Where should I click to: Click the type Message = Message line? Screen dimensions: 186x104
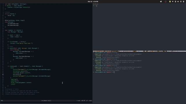[15, 32]
